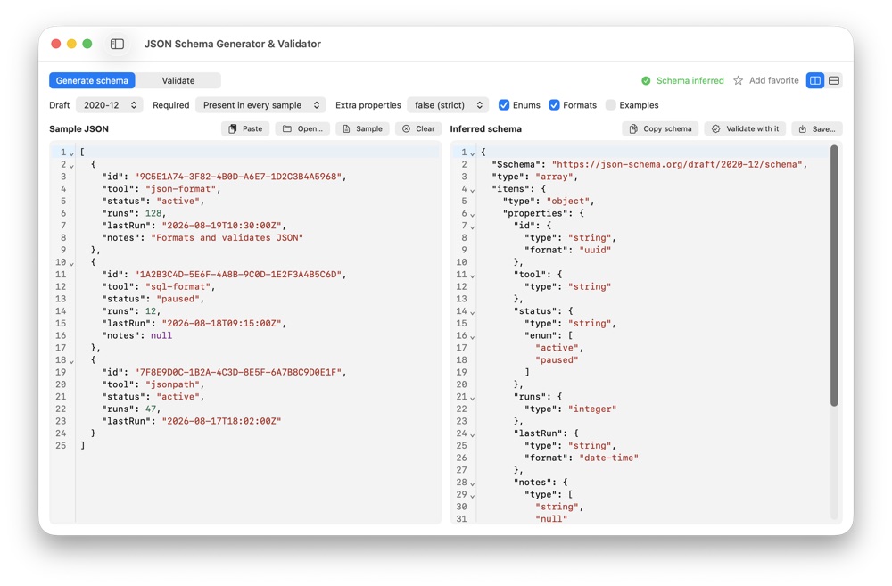Viewport: 892px width, 586px height.
Task: Open the Draft 2020-12 dropdown
Action: click(109, 105)
